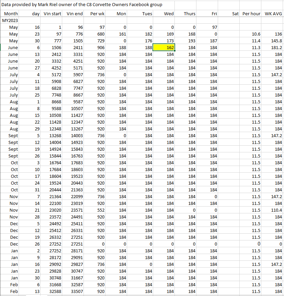
Task: Click the title cell crediting Mark Riel
Action: [82, 5]
